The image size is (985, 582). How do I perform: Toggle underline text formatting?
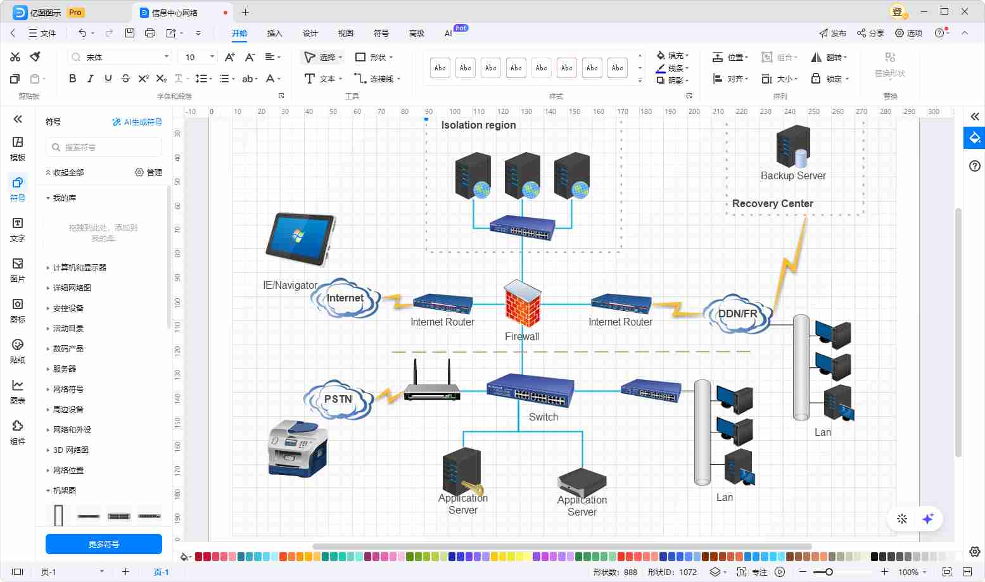coord(108,79)
